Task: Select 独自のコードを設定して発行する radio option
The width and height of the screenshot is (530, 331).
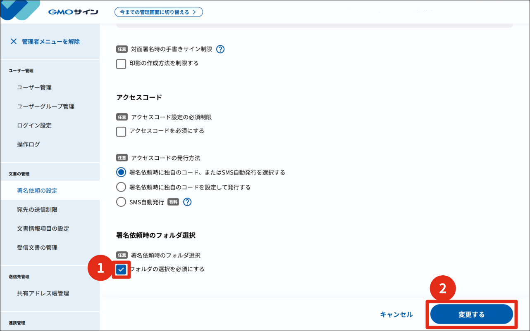Action: tap(121, 187)
